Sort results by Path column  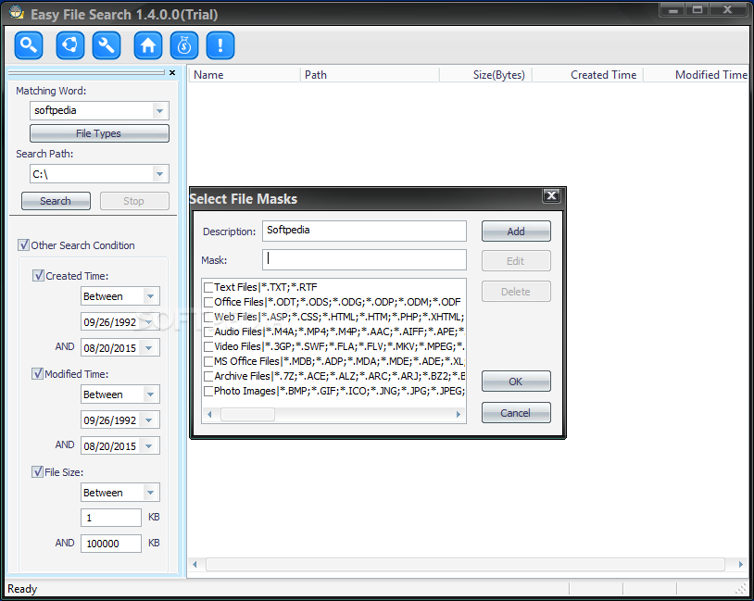[370, 74]
